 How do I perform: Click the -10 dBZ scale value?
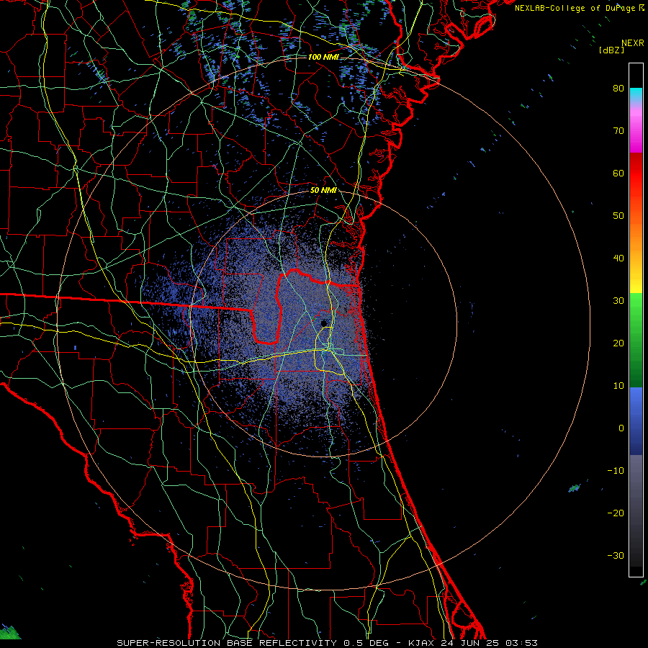(x=616, y=470)
